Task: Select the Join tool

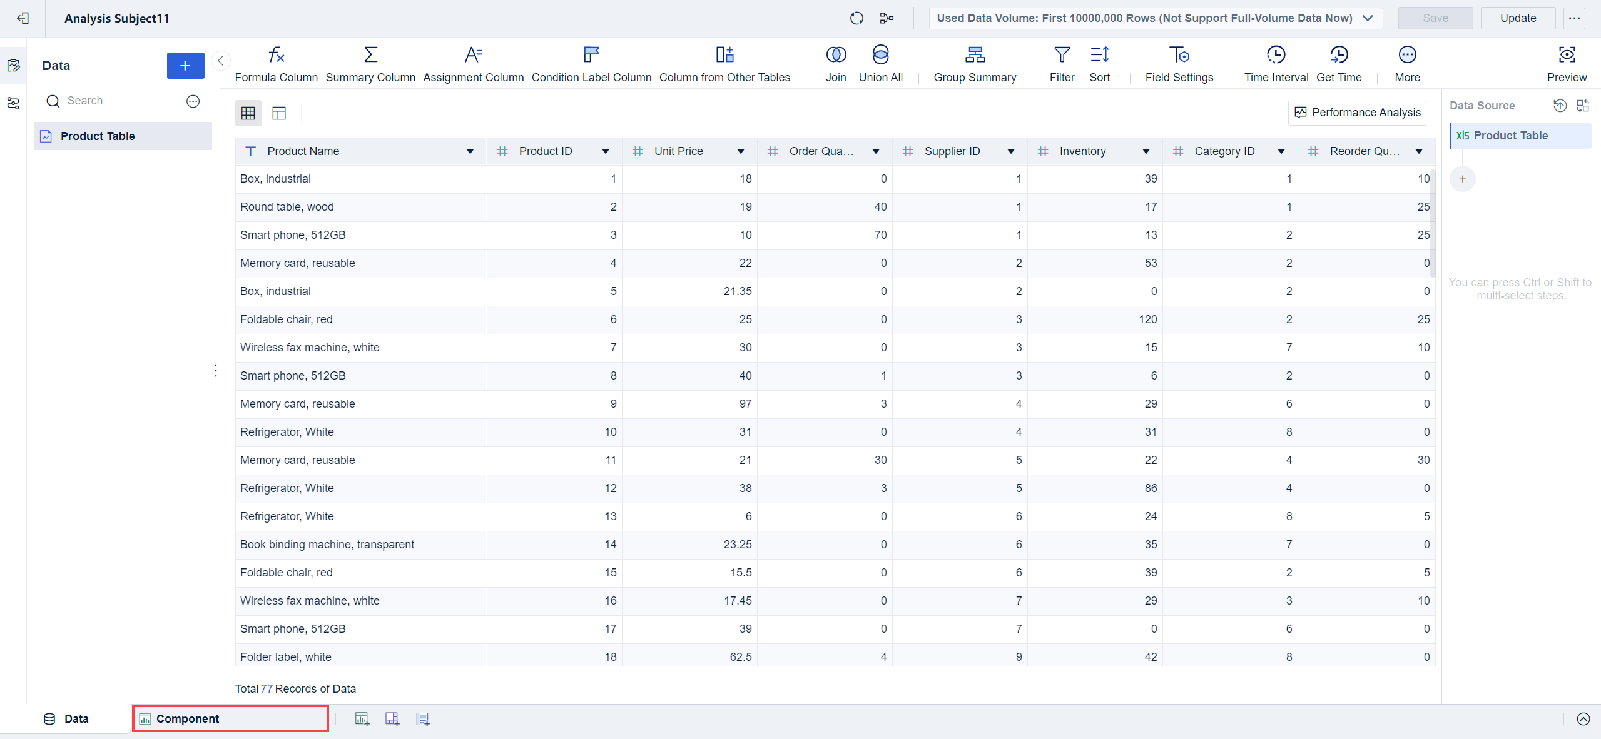Action: pos(835,63)
